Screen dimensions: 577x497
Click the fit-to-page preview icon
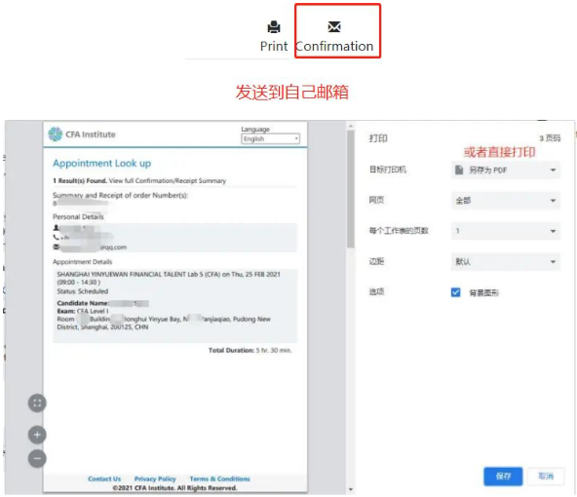click(x=37, y=402)
